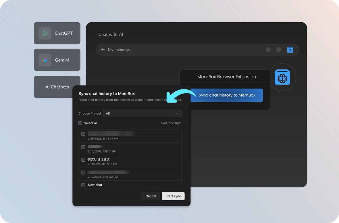Open the MemBox brain extension icon
The width and height of the screenshot is (339, 223).
pyautogui.click(x=282, y=77)
